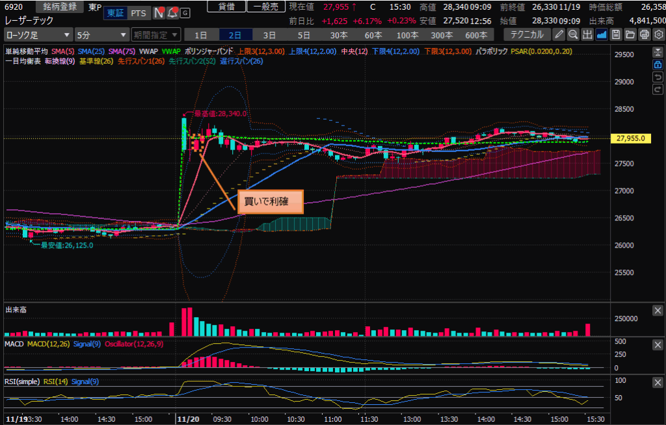The height and width of the screenshot is (425, 666).
Task: Click the news N icon
Action: [x=159, y=12]
